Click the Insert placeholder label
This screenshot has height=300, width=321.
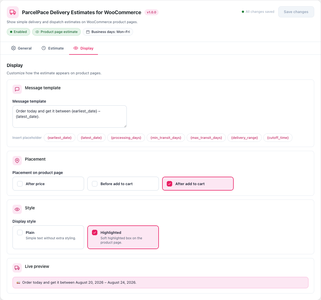pos(27,138)
